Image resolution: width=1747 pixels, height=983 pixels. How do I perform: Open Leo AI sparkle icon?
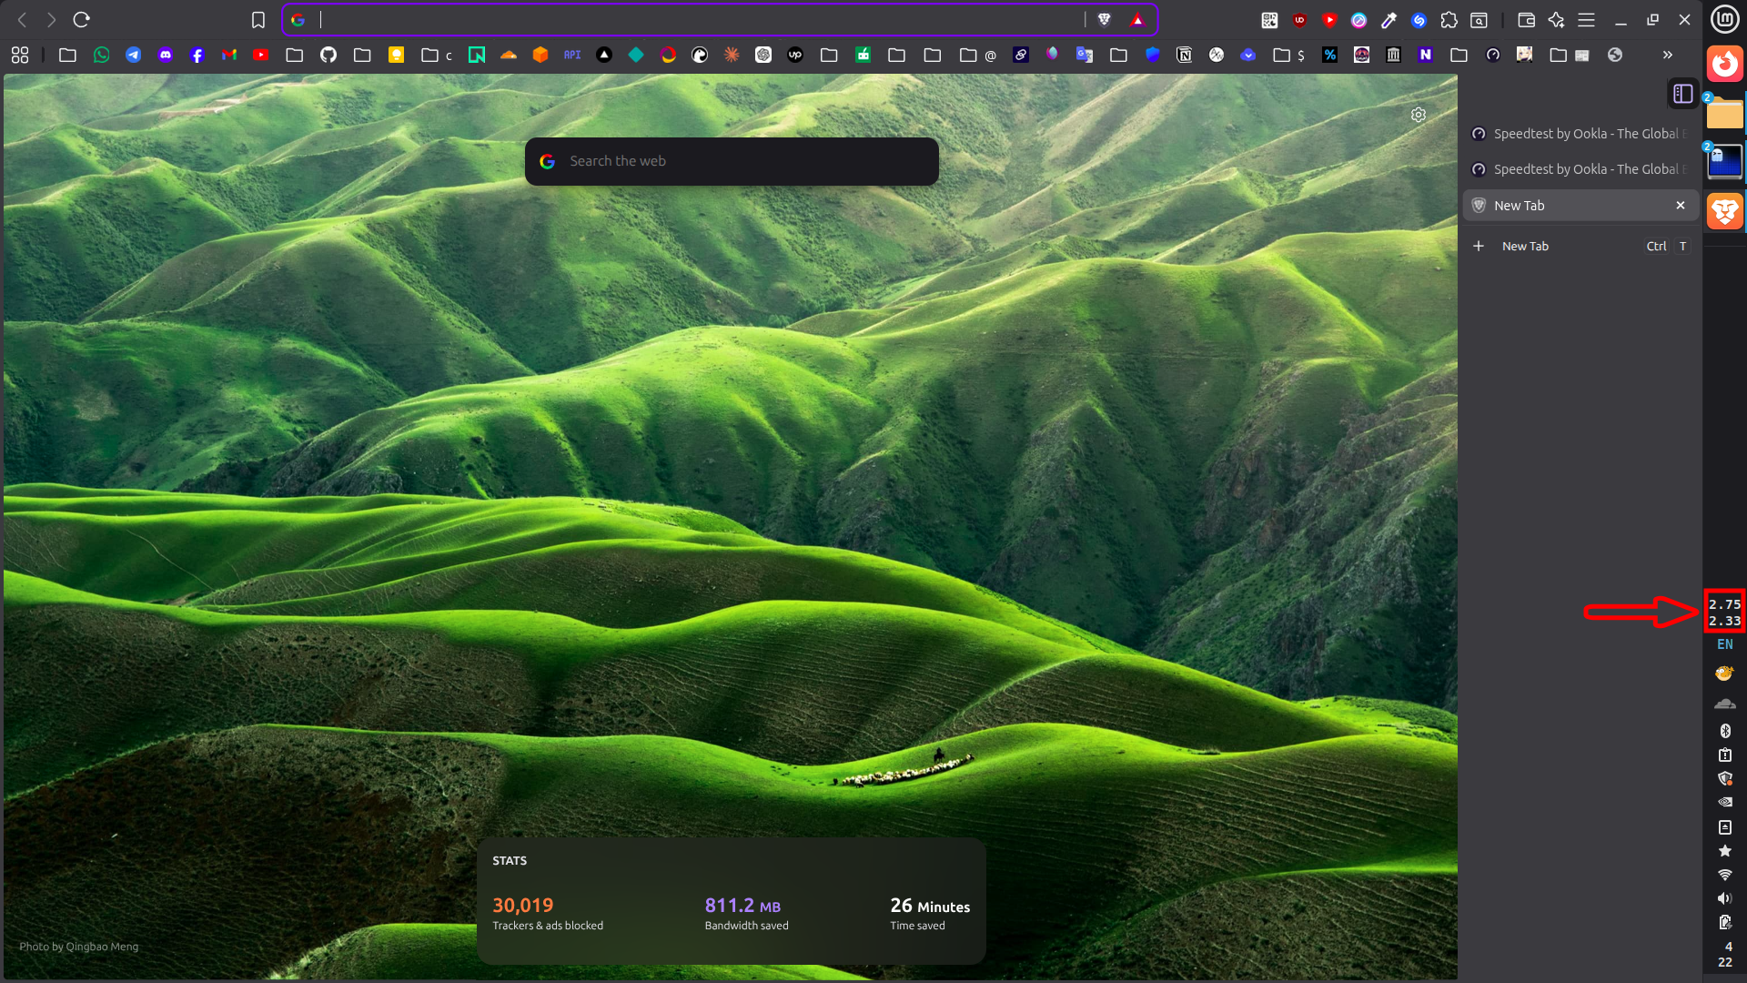tap(1556, 19)
